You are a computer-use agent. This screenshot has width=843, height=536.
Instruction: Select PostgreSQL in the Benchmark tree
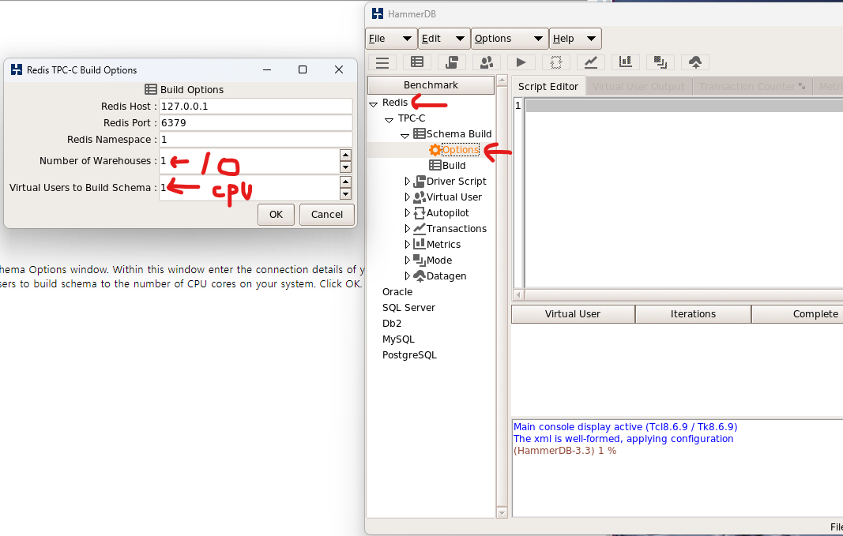pos(408,354)
